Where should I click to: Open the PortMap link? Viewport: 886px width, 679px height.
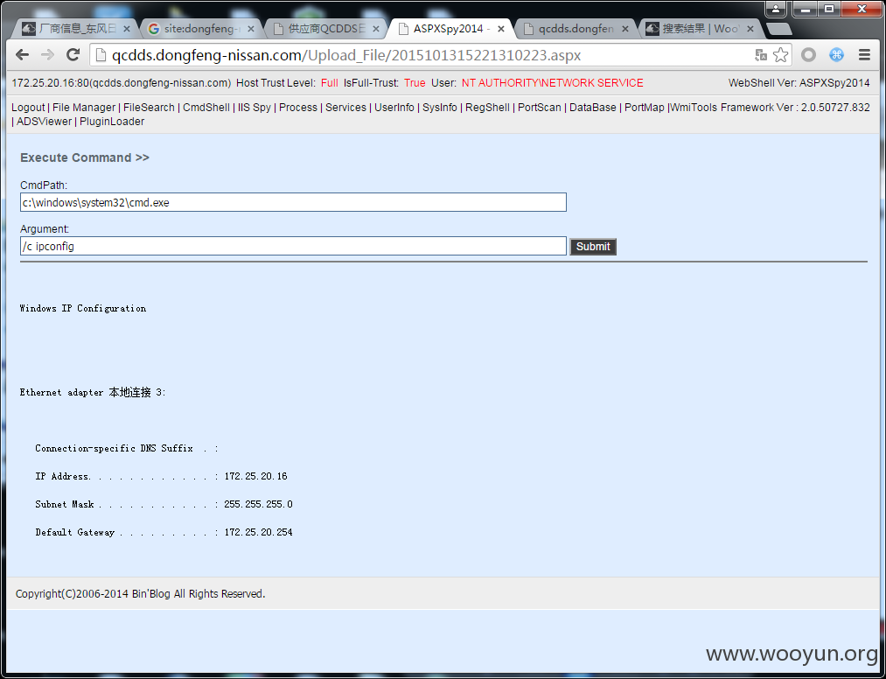[644, 108]
